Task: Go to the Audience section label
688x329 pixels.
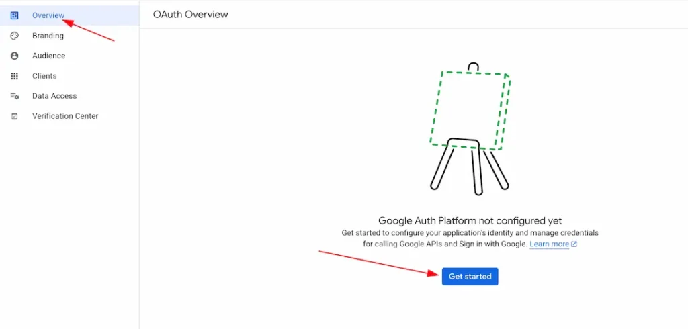Action: (48, 56)
